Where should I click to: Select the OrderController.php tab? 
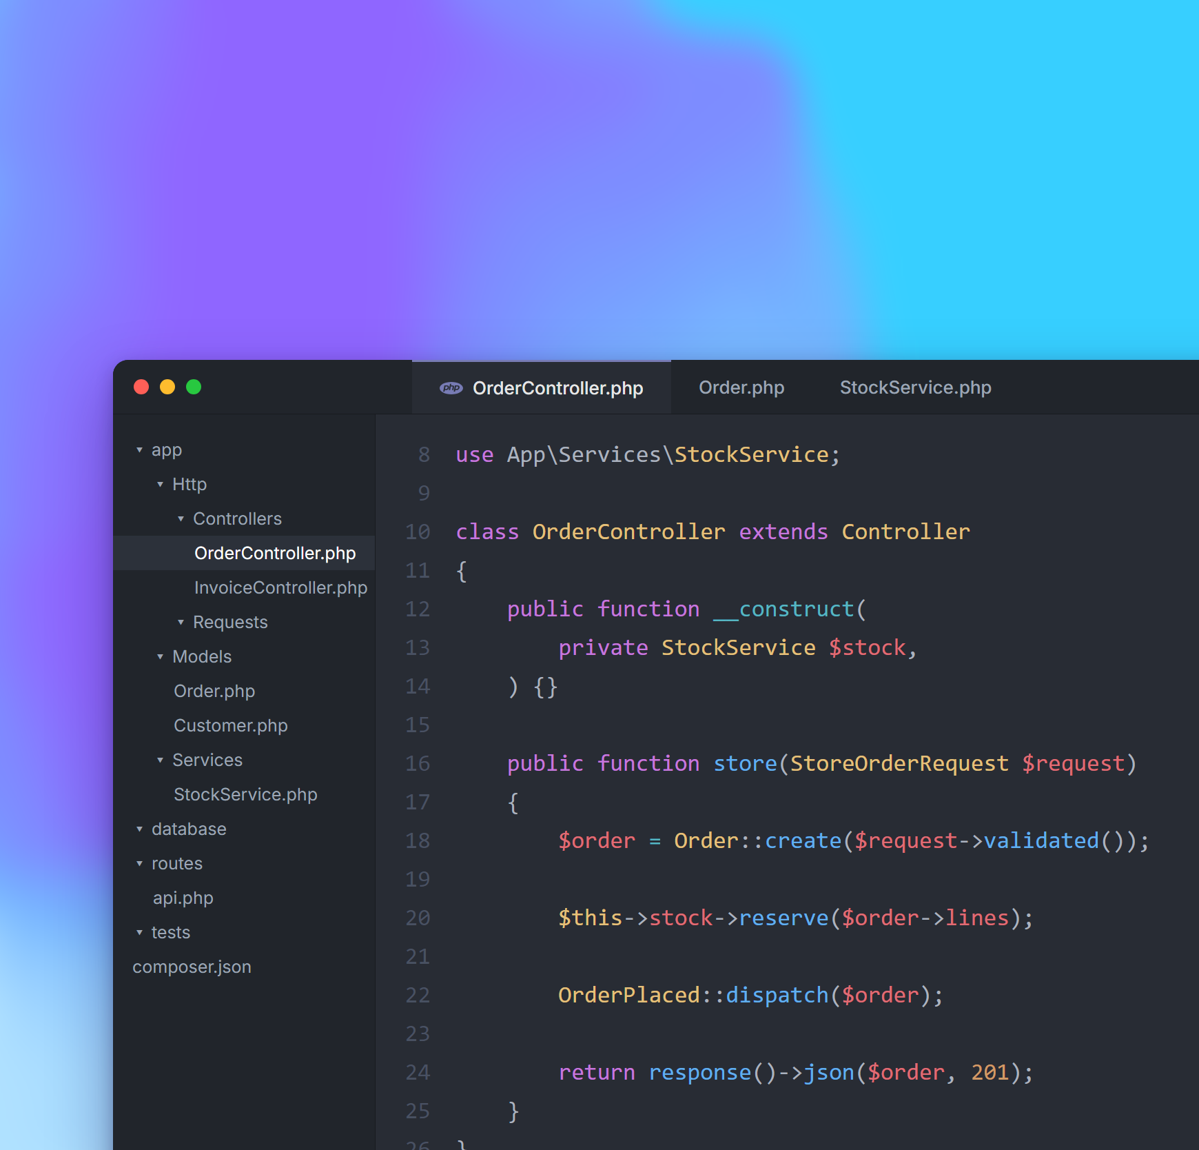(x=542, y=387)
